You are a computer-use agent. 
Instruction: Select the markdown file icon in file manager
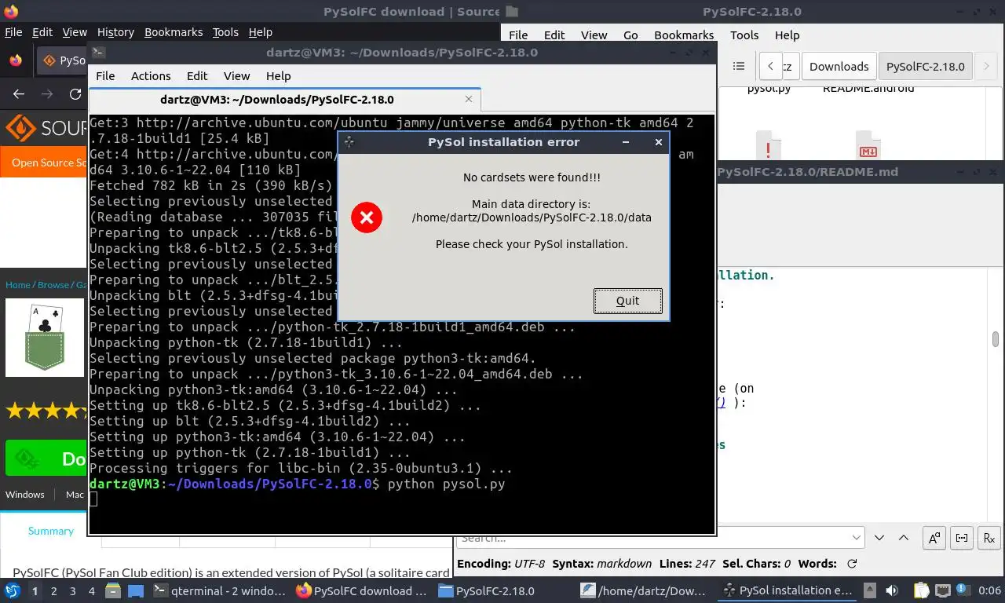868,144
